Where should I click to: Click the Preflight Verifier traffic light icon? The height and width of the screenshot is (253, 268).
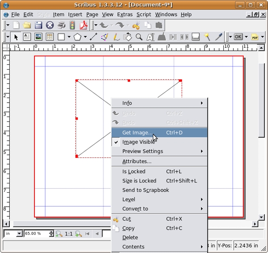click(72, 25)
